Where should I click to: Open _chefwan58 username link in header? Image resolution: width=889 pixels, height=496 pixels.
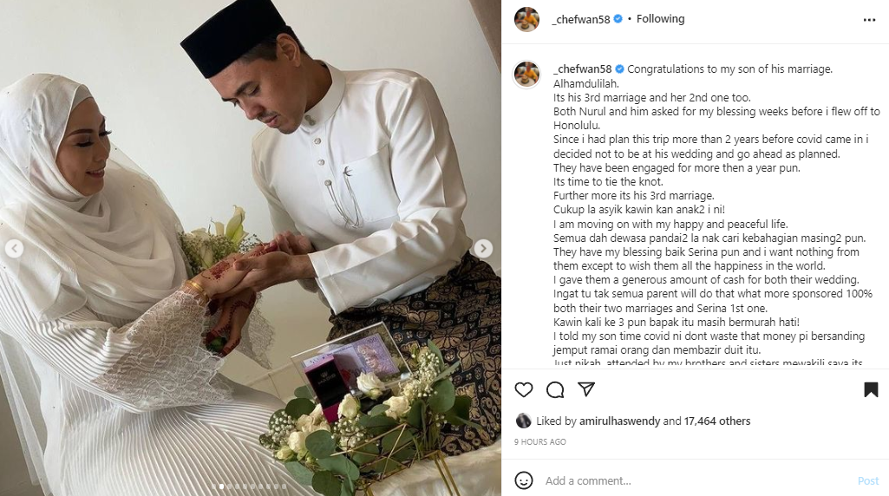pyautogui.click(x=581, y=19)
